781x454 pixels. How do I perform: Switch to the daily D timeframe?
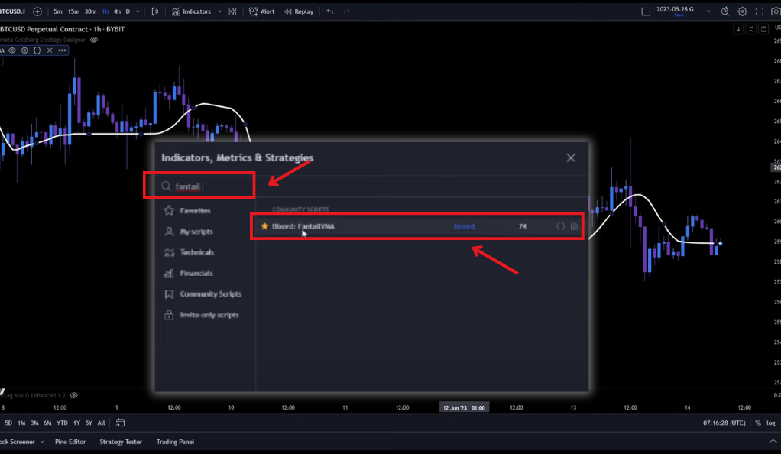tap(128, 11)
